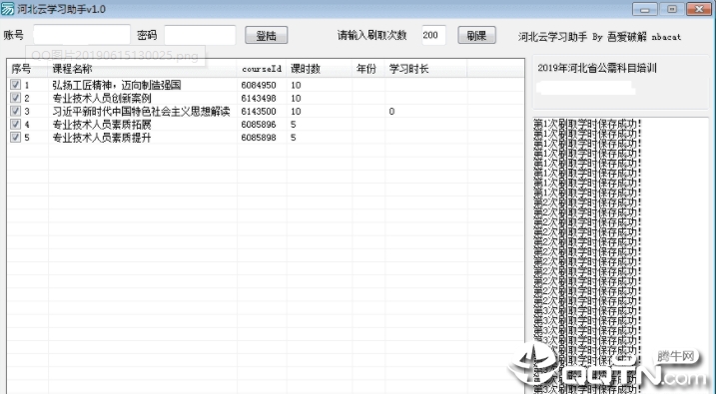This screenshot has height=394, width=716.
Task: Click the 刷课 button
Action: [x=476, y=36]
